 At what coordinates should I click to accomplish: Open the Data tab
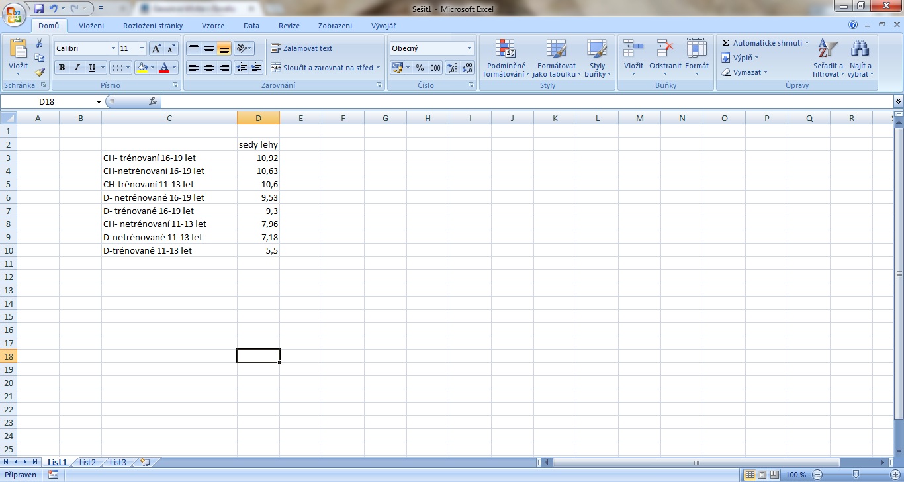[x=251, y=26]
